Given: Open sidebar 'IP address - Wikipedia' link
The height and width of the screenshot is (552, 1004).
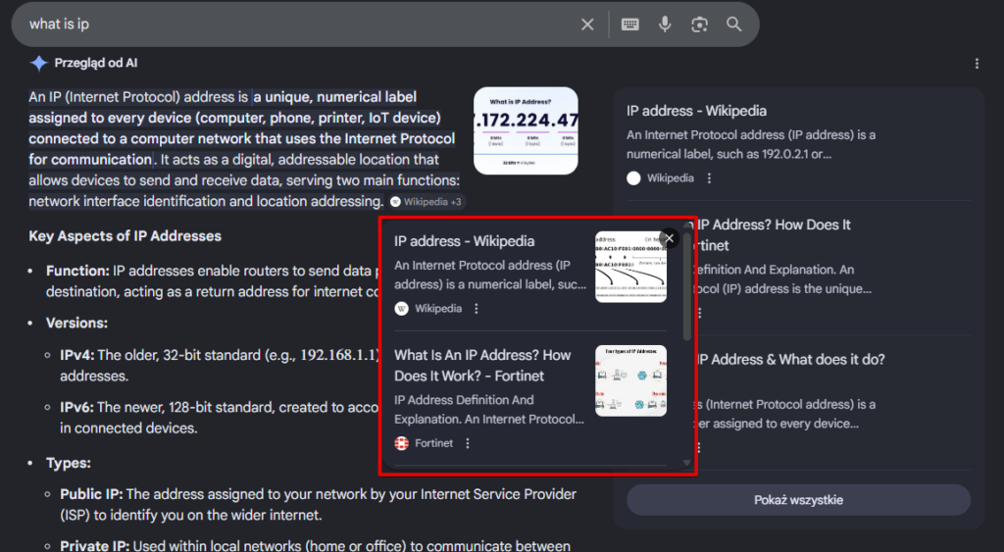Looking at the screenshot, I should click(696, 111).
